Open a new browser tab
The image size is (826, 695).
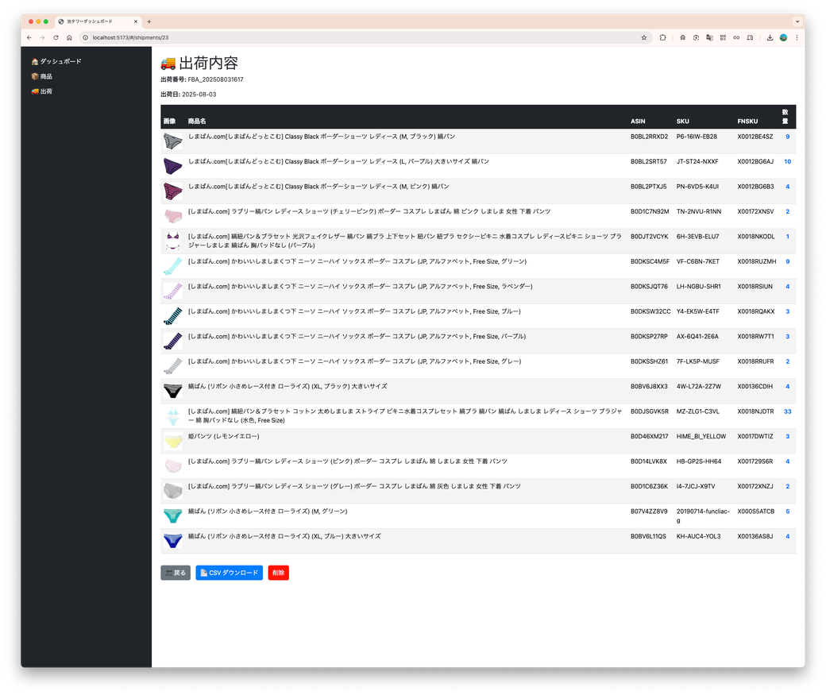pyautogui.click(x=149, y=21)
